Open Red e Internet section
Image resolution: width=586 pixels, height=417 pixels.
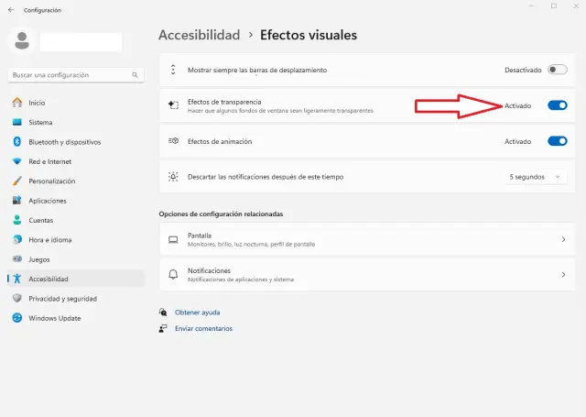(x=51, y=161)
